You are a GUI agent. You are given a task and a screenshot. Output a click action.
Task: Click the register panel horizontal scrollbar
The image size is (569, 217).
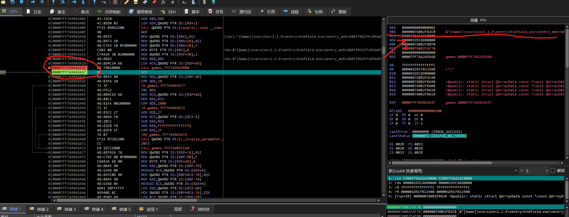[x=442, y=163]
